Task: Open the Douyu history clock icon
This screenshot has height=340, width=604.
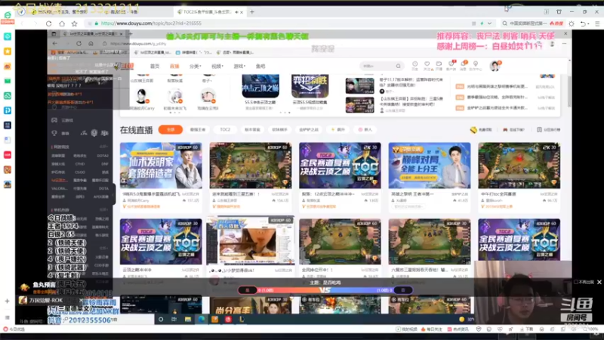Action: [414, 64]
